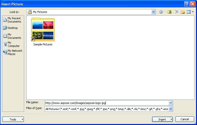Open My Documents in places bar
This screenshot has width=197, height=125.
click(x=12, y=36)
